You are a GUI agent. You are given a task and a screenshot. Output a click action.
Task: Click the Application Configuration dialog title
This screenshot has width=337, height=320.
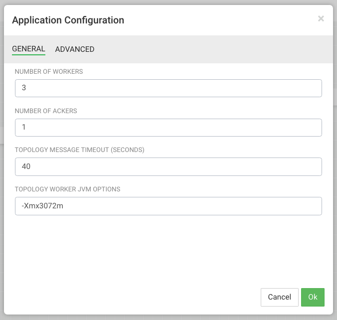pos(68,20)
